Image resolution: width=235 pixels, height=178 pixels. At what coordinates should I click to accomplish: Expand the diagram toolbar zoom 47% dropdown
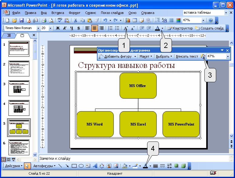(228, 56)
